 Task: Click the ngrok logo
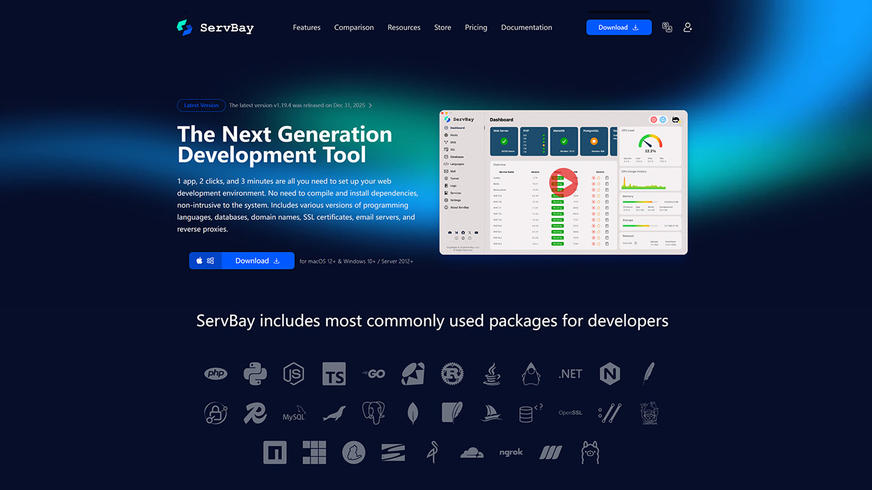pos(511,453)
